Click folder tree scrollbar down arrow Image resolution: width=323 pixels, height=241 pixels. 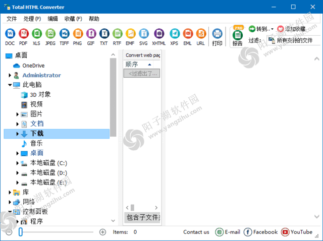(x=113, y=221)
